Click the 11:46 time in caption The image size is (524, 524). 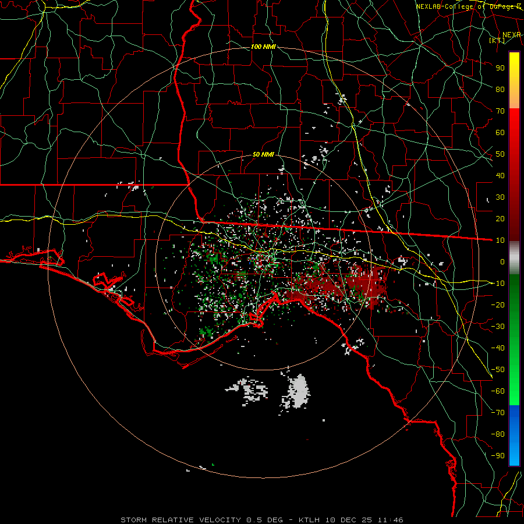click(x=390, y=520)
